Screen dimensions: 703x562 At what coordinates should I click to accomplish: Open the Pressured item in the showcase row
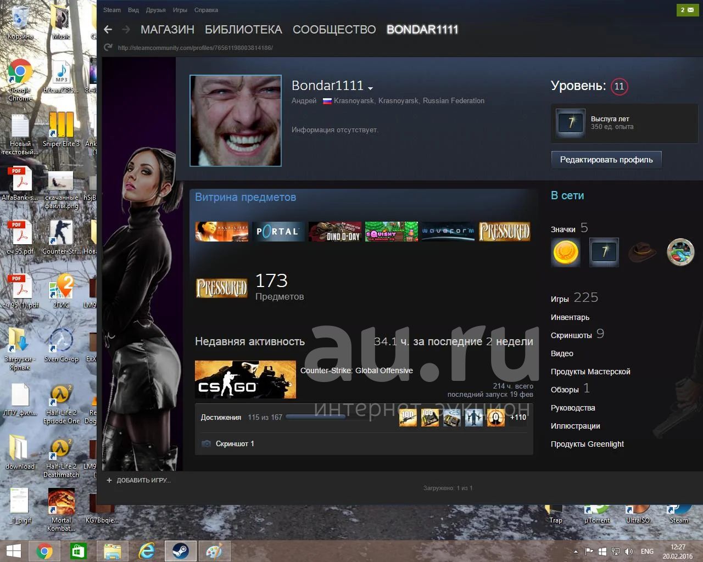pos(504,232)
